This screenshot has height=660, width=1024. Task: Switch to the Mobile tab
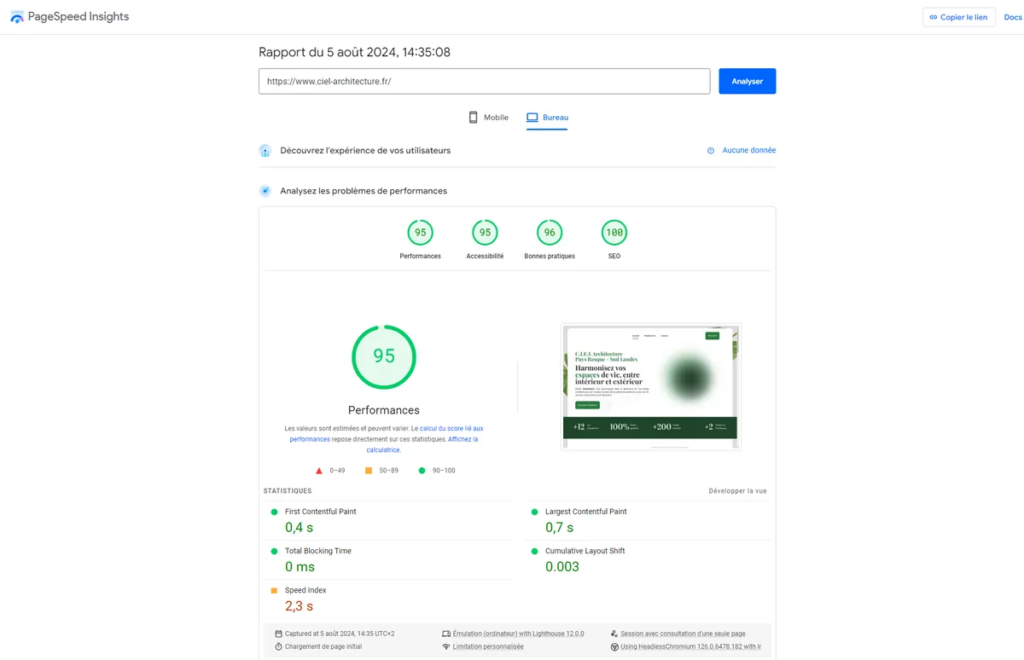[488, 118]
